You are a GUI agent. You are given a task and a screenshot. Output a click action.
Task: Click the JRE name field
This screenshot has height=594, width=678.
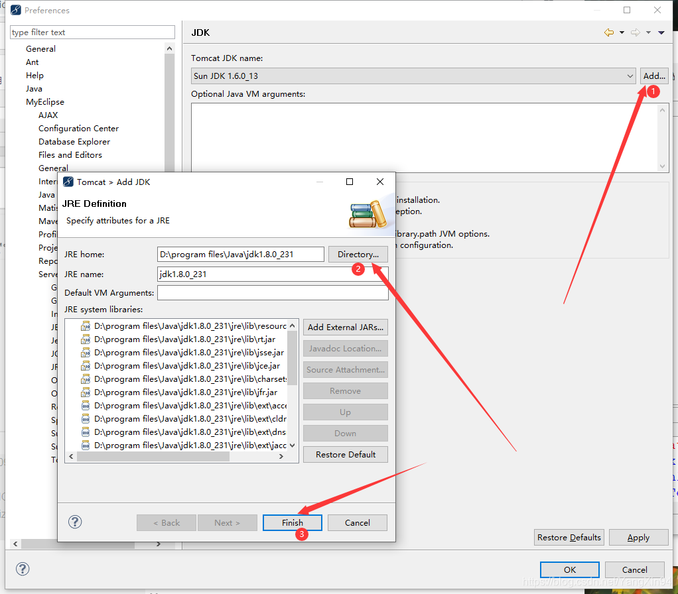point(273,274)
